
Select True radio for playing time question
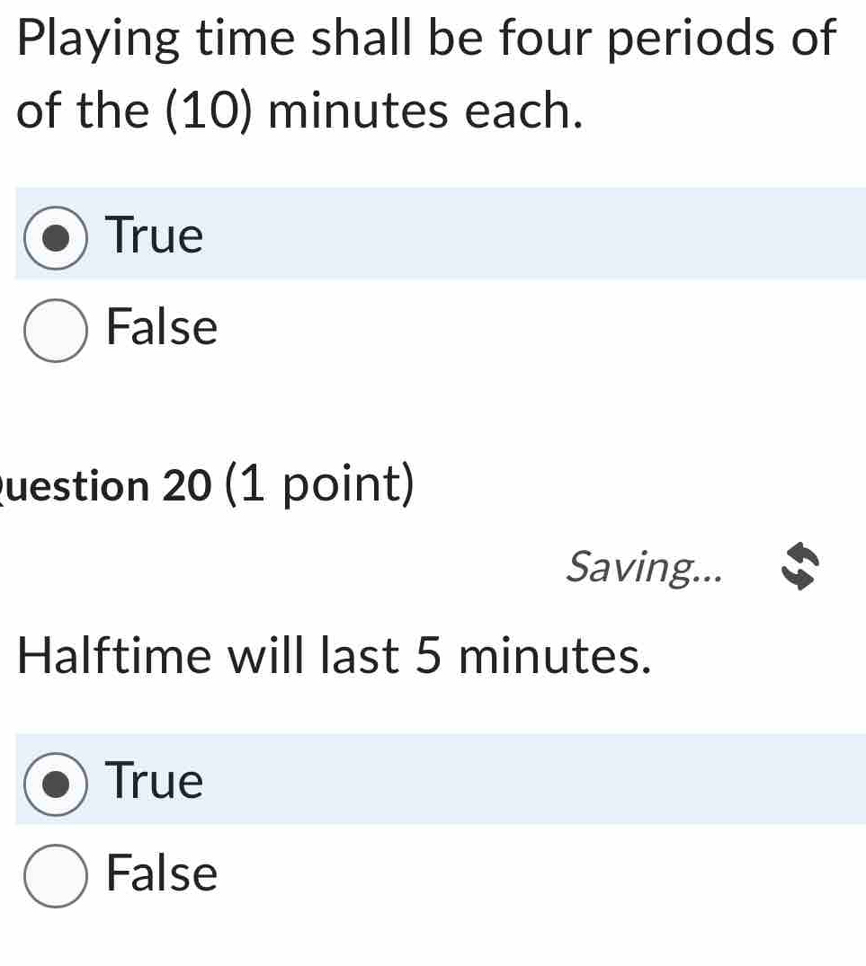(57, 237)
